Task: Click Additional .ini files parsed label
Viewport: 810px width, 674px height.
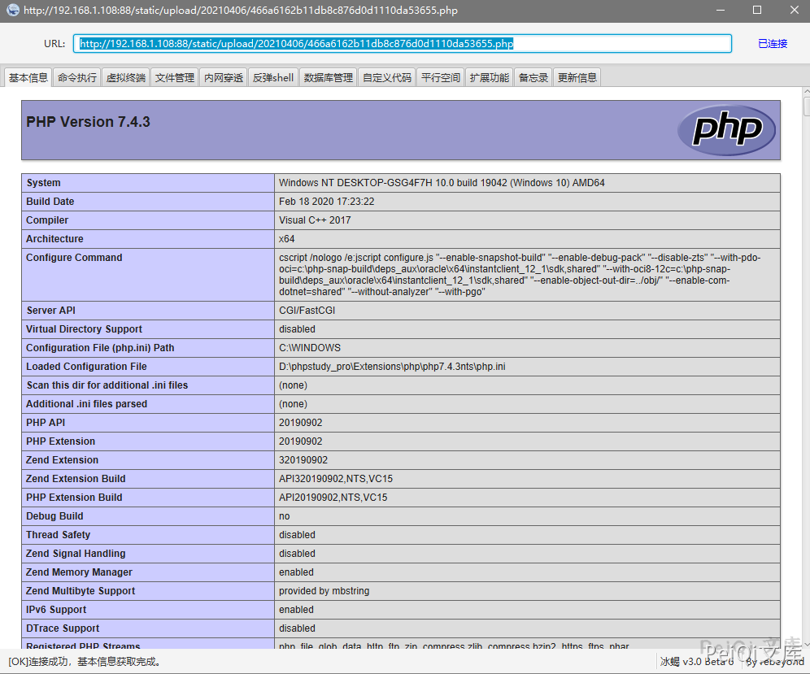Action: 87,404
